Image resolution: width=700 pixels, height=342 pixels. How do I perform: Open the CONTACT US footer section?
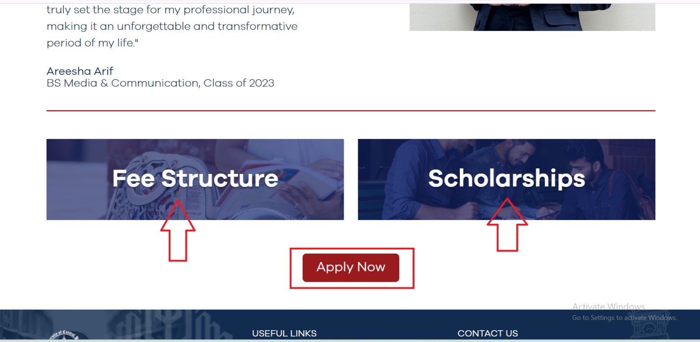[488, 333]
